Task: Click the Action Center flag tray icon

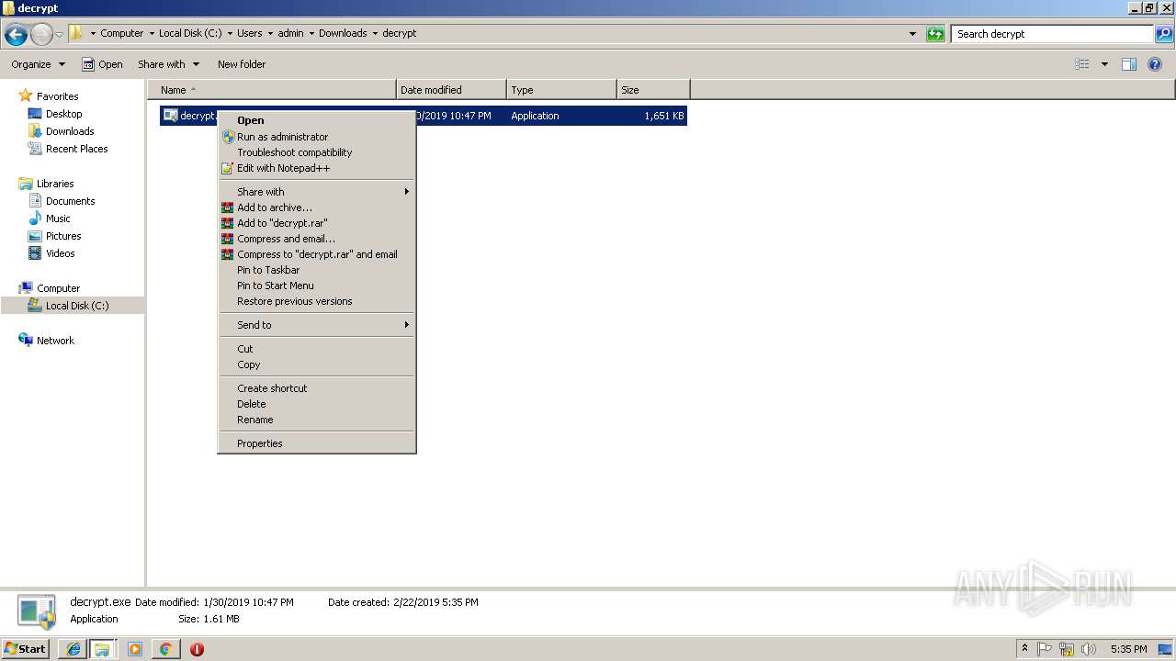Action: [1045, 649]
